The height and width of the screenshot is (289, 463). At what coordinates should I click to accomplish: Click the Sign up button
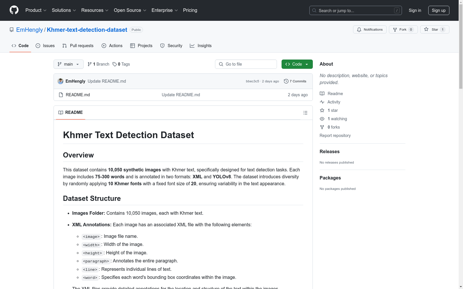click(439, 10)
